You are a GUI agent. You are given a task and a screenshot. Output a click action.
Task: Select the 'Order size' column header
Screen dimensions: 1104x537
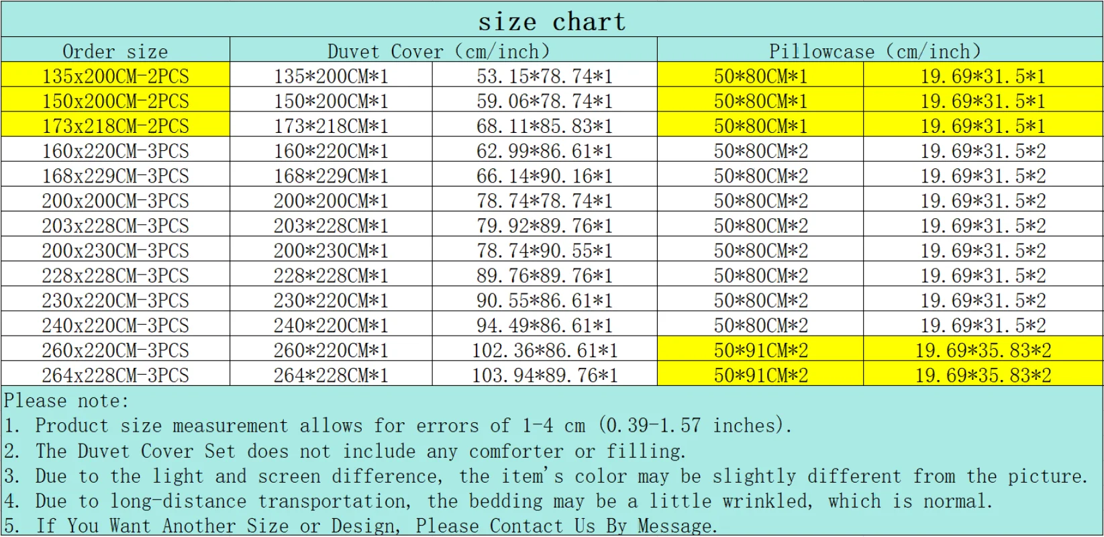pyautogui.click(x=115, y=51)
